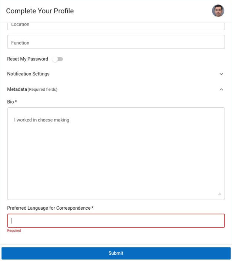Viewport: 232px width, 261px height.
Task: Click the Location input field
Action: coord(116,25)
